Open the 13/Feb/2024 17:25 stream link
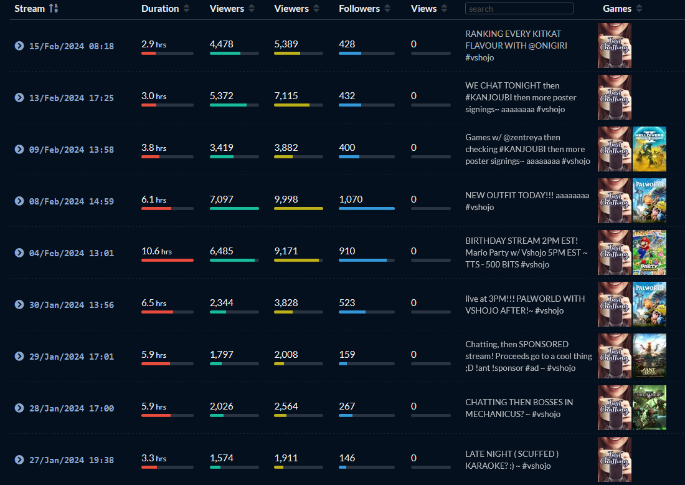Viewport: 685px width, 485px height. [x=71, y=98]
